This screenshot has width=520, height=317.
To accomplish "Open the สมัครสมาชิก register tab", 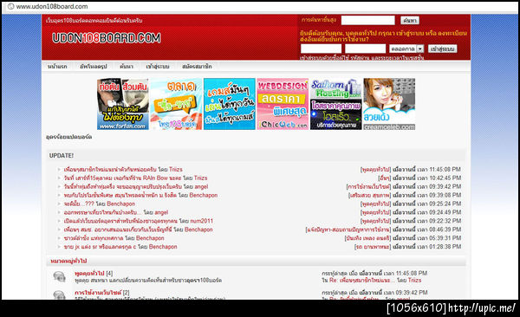I will 197,67.
